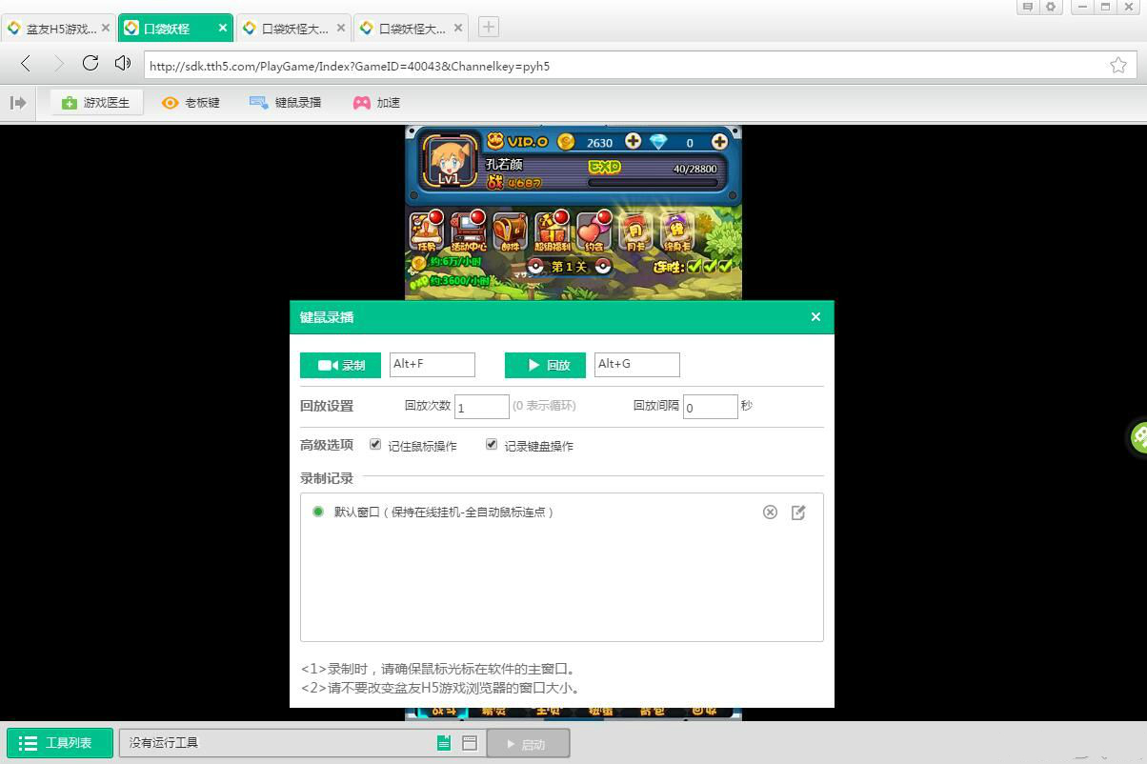This screenshot has width=1147, height=764.
Task: Open the 月卡 icon
Action: [x=635, y=231]
